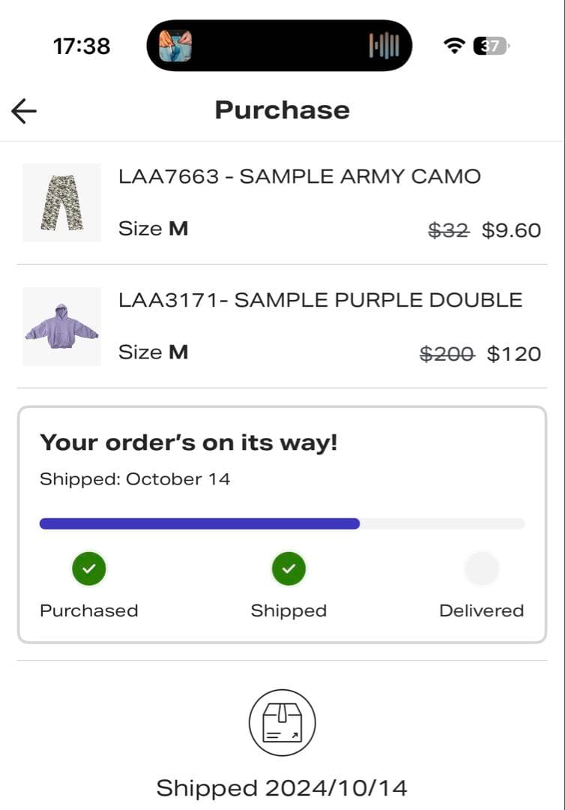Open the purple hoodie product thumbnail

point(61,326)
